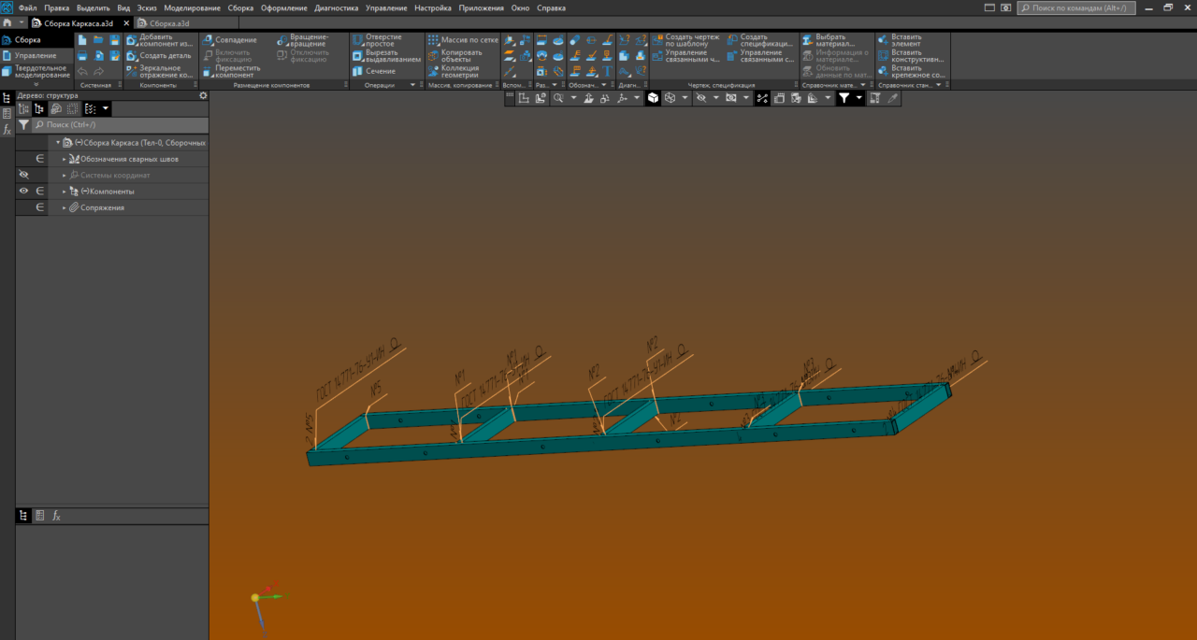Open the Выбрать материал material picker
The width and height of the screenshot is (1197, 640).
point(828,40)
